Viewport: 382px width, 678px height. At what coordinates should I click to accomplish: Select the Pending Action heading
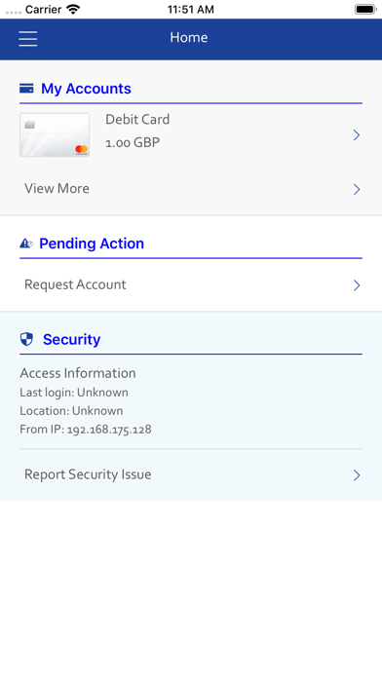click(x=92, y=244)
